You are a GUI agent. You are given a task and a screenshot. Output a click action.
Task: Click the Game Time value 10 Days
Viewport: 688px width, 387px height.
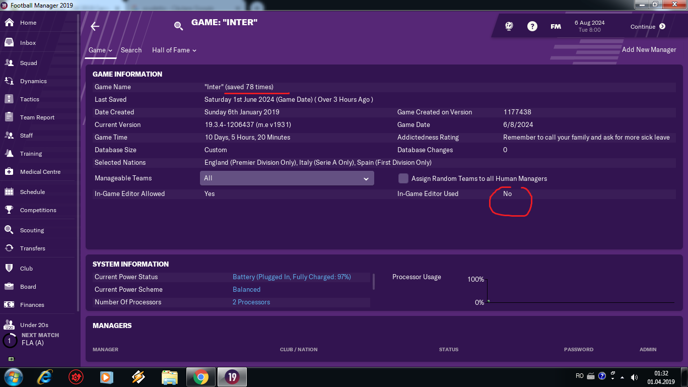coord(247,137)
